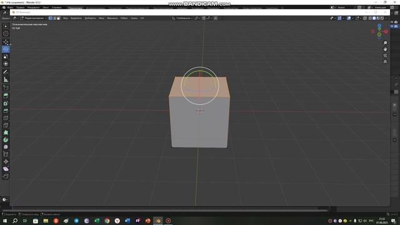Select the Smooth tool
This screenshot has height=225, width=400.
(6, 147)
